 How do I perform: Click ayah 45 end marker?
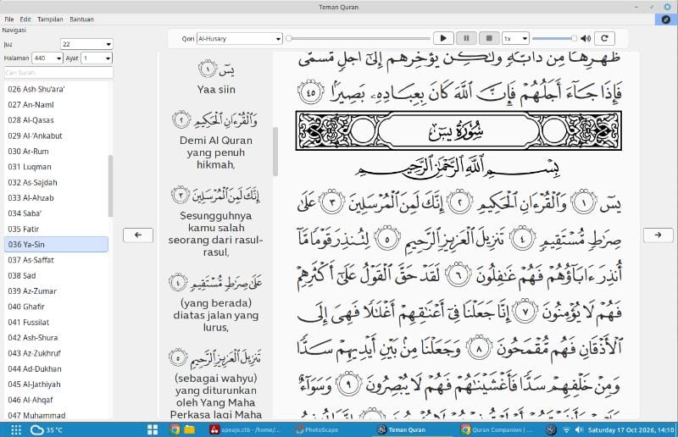(310, 92)
